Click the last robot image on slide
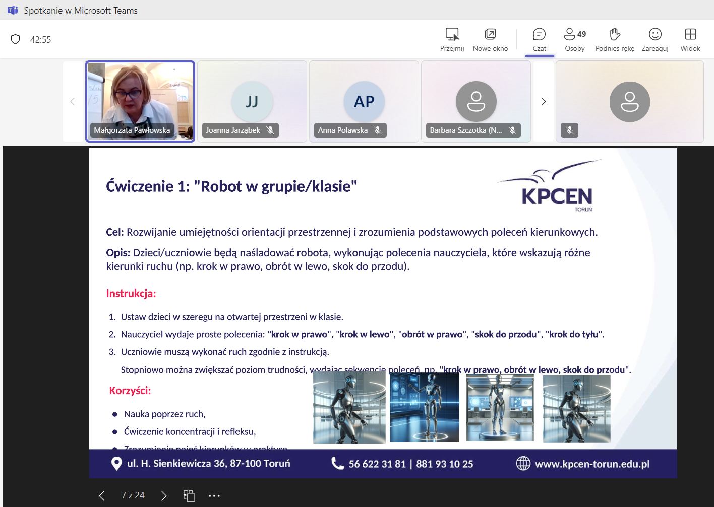Viewport: 714px width, 507px height. (x=576, y=408)
